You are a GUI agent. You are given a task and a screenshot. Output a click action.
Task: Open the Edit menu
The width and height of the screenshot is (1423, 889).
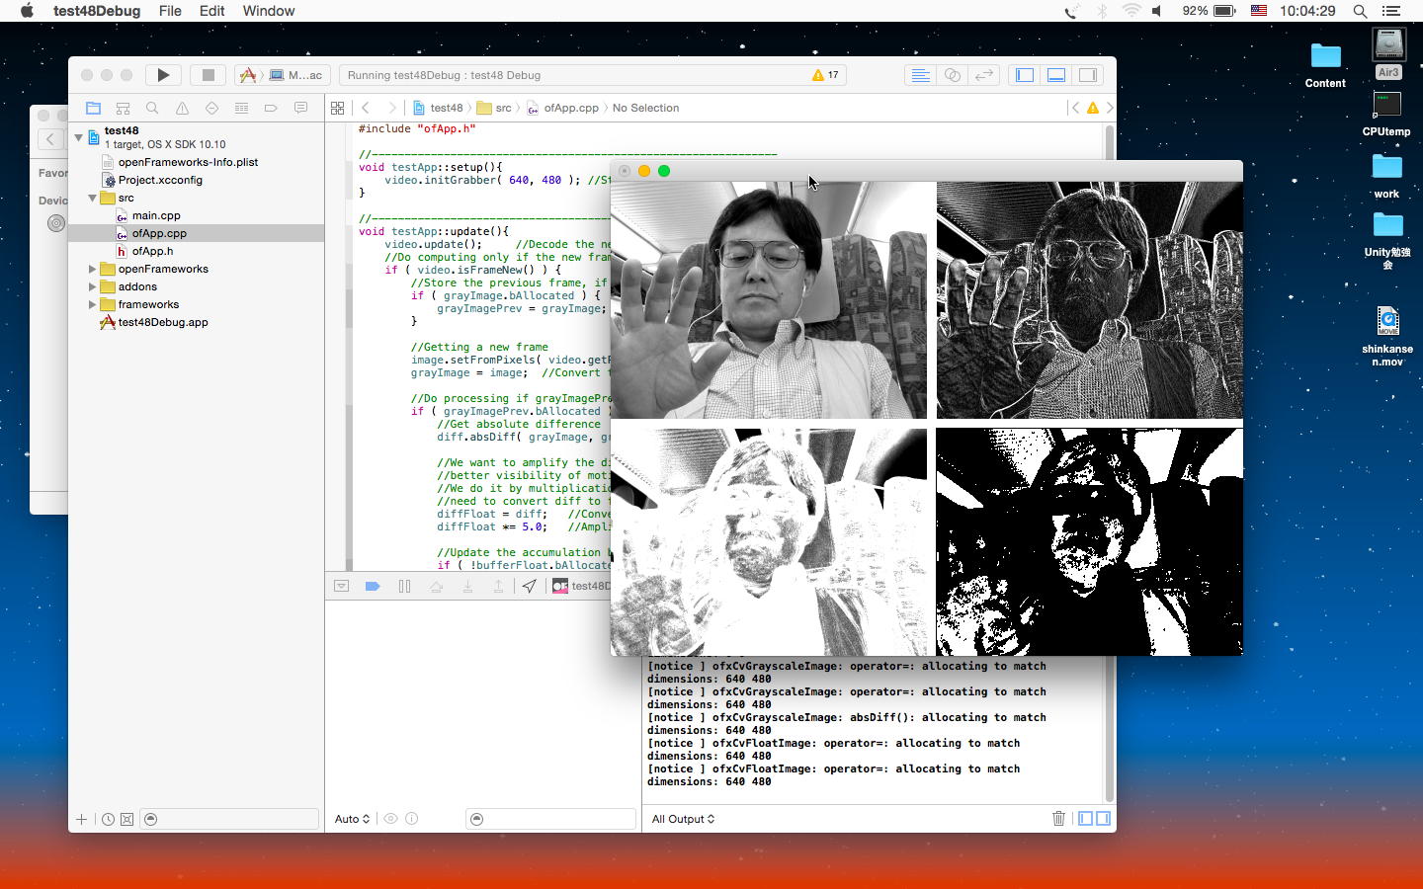tap(211, 11)
